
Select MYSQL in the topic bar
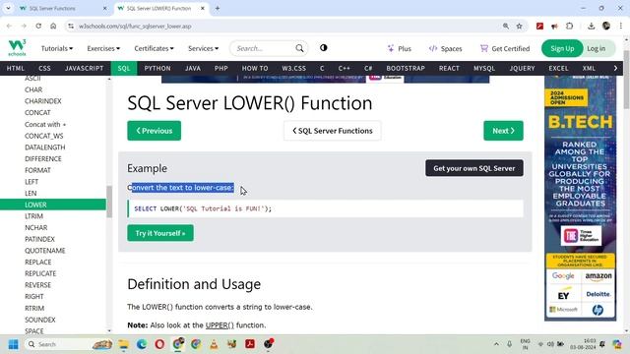point(484,68)
